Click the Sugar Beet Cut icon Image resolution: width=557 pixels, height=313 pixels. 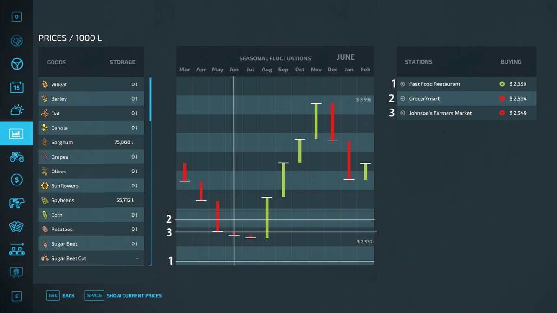[45, 258]
